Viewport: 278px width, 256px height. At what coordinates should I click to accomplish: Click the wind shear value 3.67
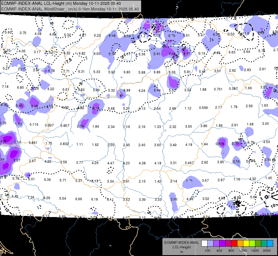(205, 181)
